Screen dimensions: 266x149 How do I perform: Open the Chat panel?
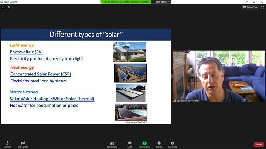click(x=130, y=145)
